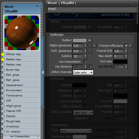Adjust reflection Max depth spinner
The image size is (139, 139).
point(126,56)
